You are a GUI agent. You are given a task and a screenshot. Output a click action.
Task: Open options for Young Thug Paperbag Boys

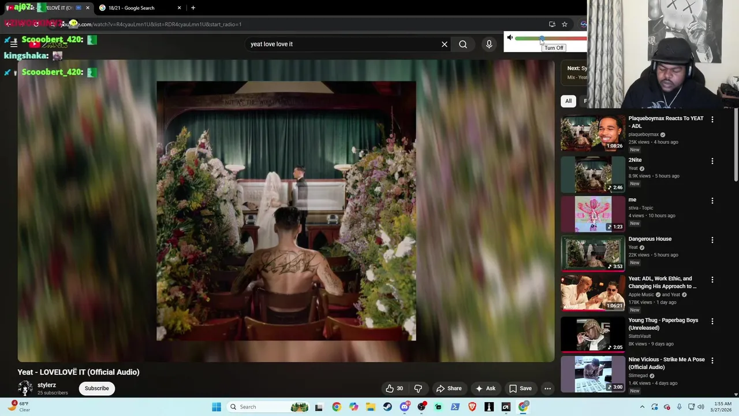click(712, 321)
